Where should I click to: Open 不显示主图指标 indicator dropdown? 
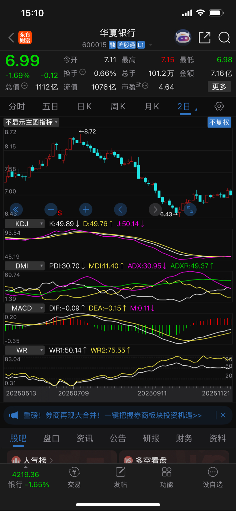(x=31, y=122)
